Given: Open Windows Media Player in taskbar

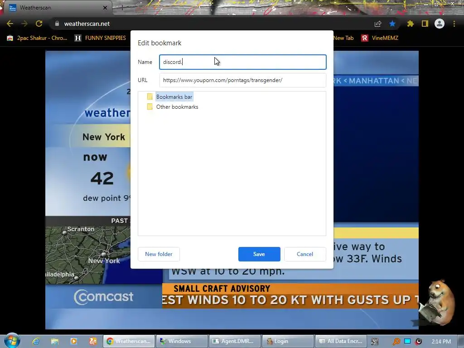Looking at the screenshot, I should pyautogui.click(x=74, y=341).
